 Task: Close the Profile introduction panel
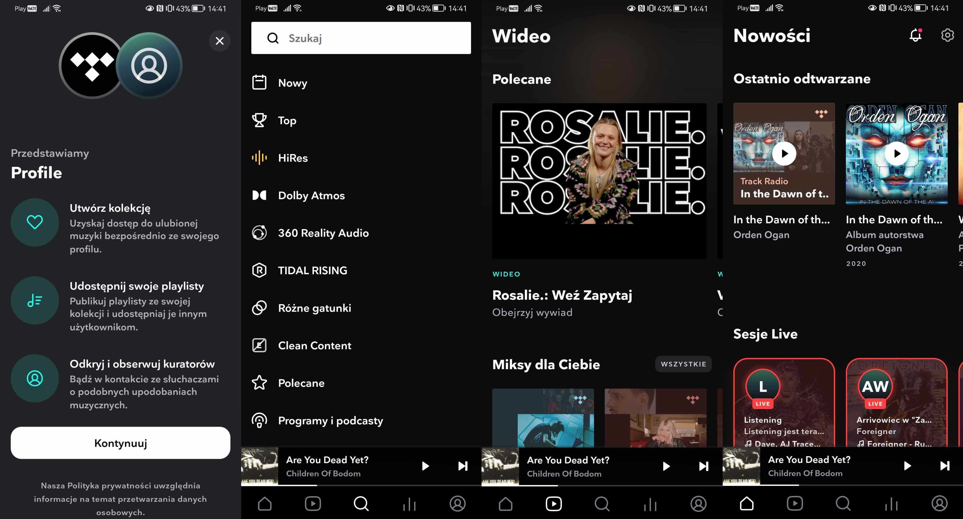coord(219,41)
